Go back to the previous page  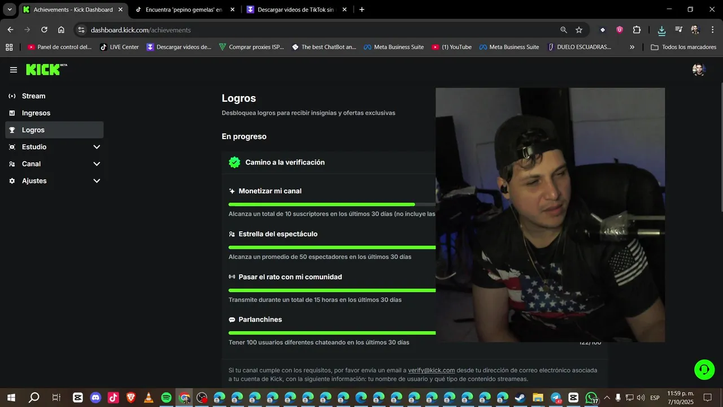click(x=10, y=30)
